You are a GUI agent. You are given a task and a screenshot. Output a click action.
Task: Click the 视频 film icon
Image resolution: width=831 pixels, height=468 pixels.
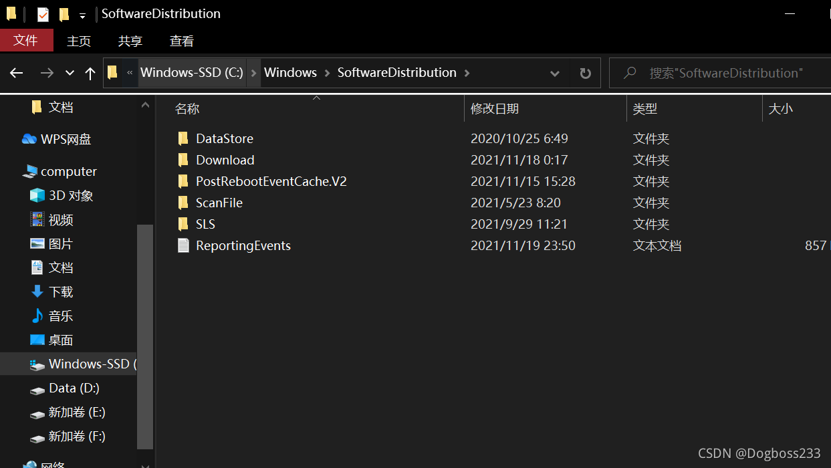point(37,219)
